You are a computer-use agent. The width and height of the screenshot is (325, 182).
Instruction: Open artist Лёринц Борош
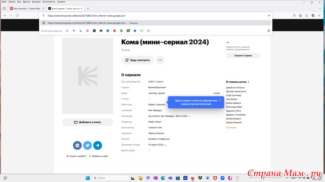click(x=156, y=133)
